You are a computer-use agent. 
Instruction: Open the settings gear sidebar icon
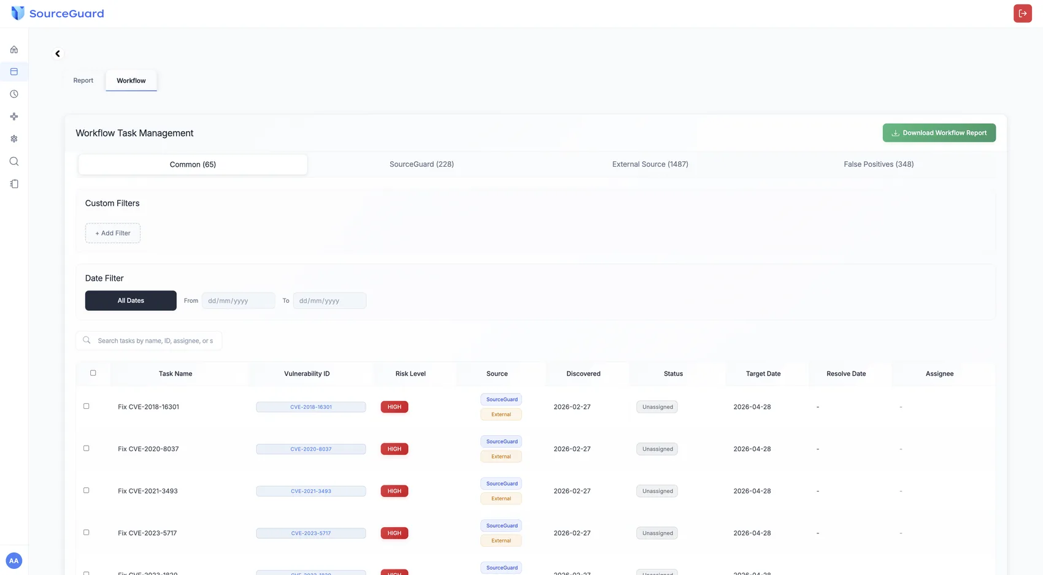click(x=14, y=139)
